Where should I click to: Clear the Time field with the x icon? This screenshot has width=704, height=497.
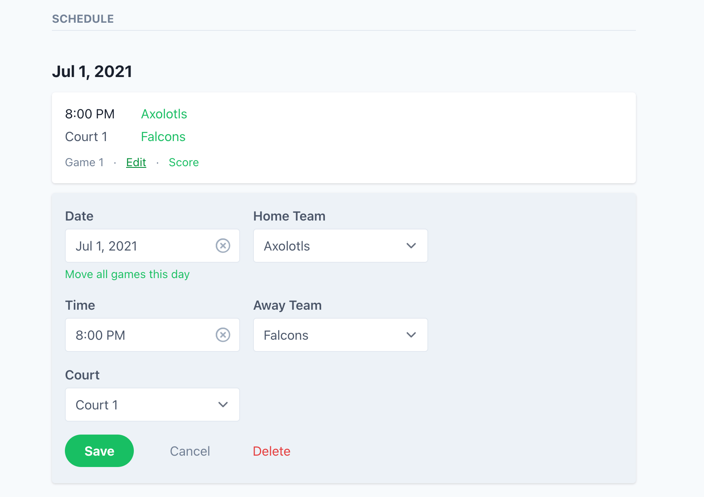click(223, 335)
